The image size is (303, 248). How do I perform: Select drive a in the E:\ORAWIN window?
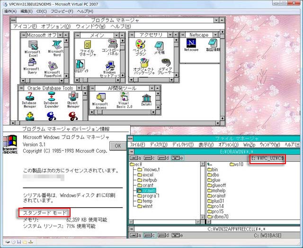pos(135,158)
